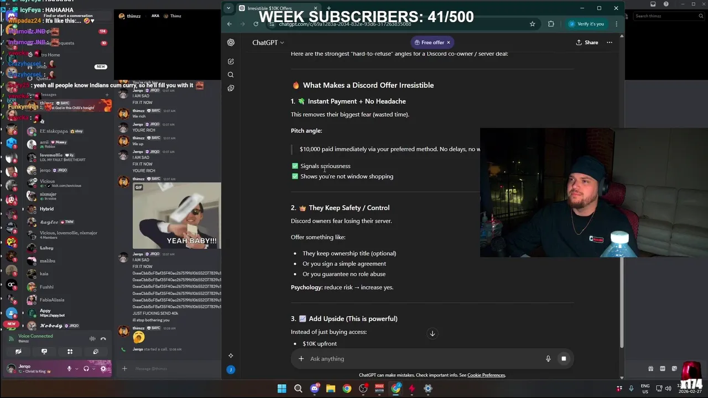Open Voicemeeter from the taskbar
The image size is (708, 398).
coord(379,389)
